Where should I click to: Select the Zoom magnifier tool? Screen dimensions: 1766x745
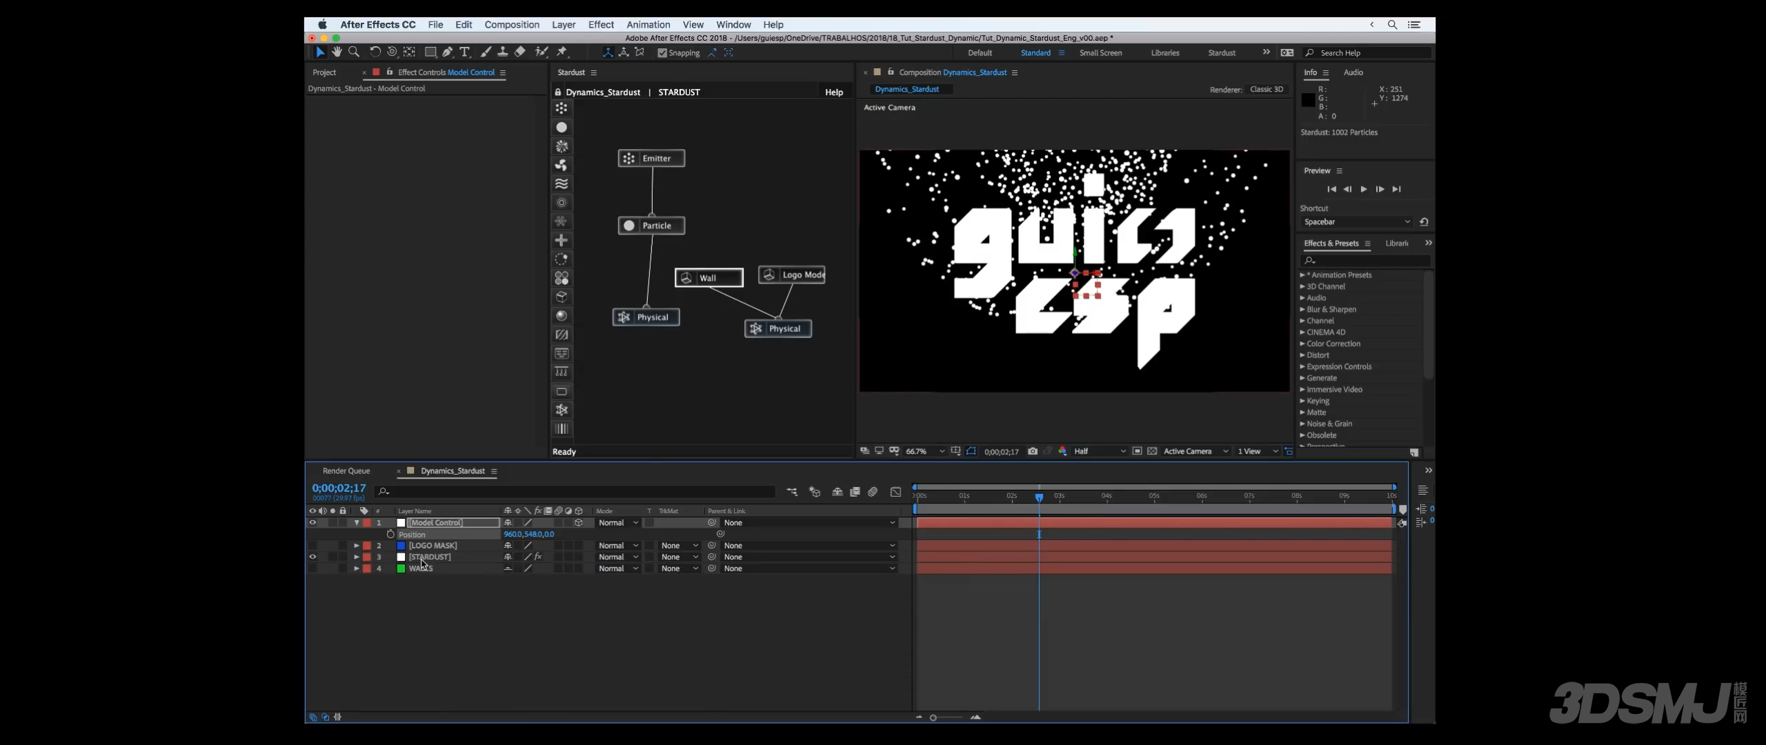click(x=354, y=52)
